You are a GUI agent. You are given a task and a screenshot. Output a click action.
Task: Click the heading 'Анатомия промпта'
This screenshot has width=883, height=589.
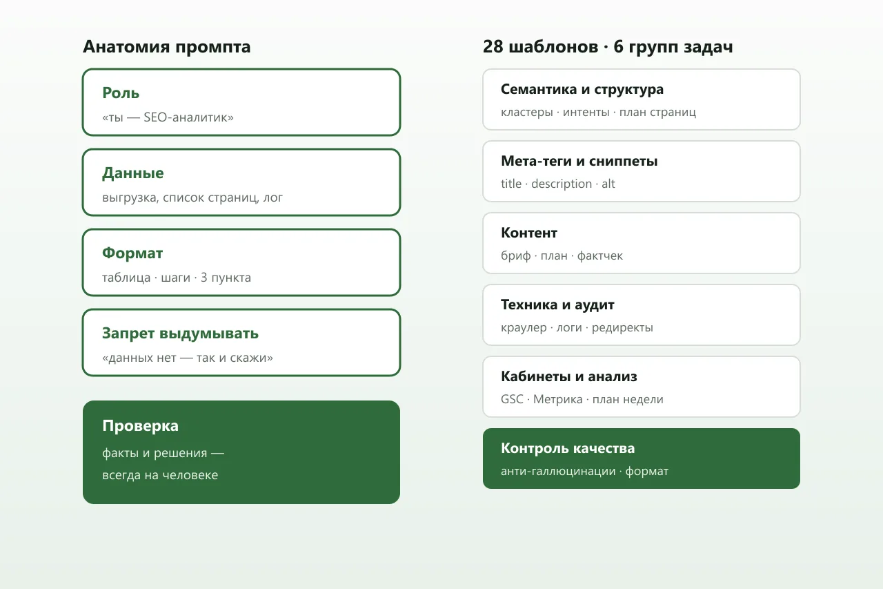(167, 47)
